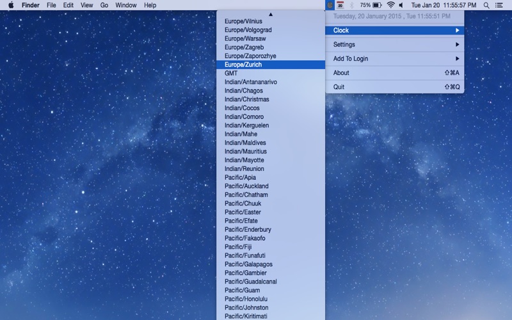Open the Go menu
The width and height of the screenshot is (512, 320).
104,5
